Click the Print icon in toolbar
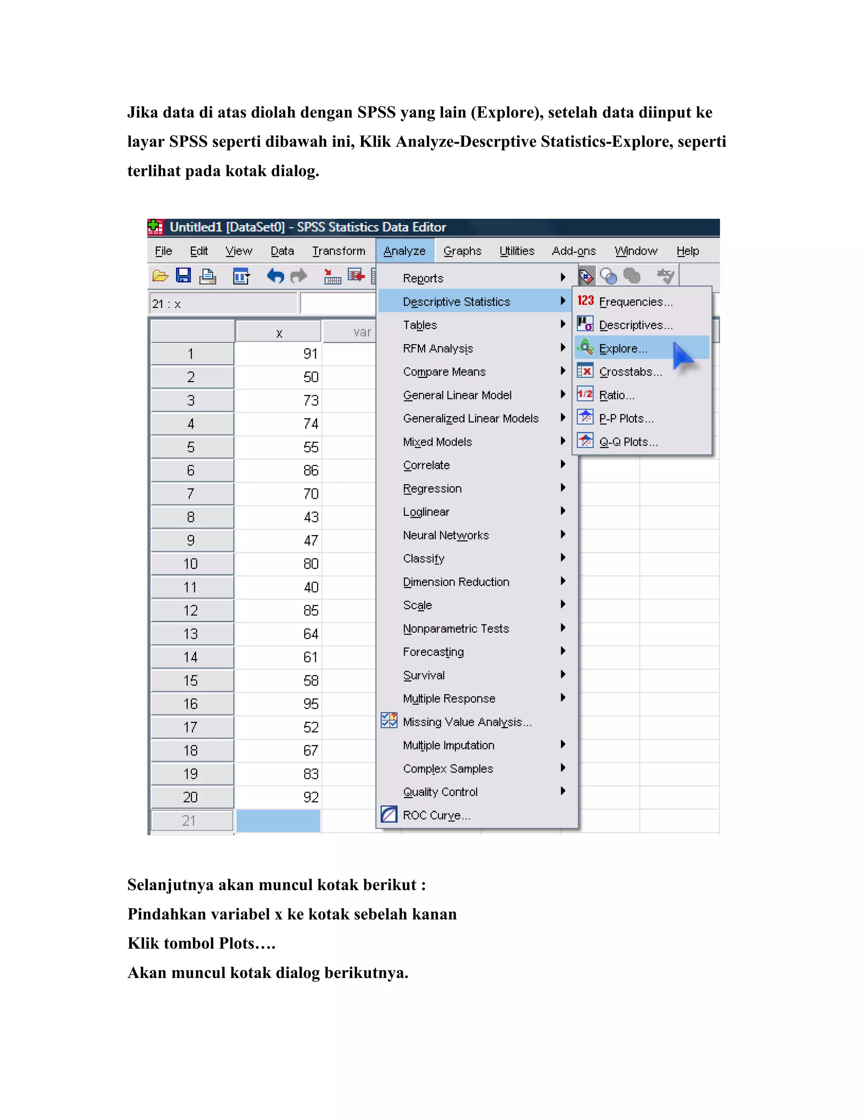This screenshot has height=1120, width=865. [x=207, y=276]
